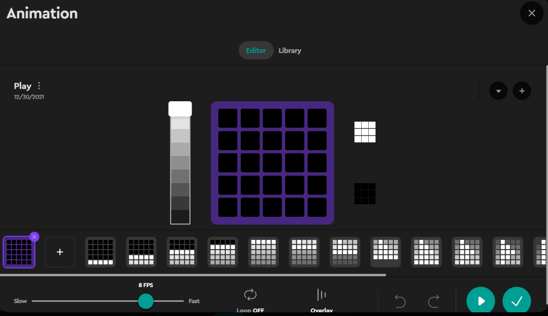Select the first frame thumbnail after the plus tile
The width and height of the screenshot is (548, 316).
click(101, 252)
